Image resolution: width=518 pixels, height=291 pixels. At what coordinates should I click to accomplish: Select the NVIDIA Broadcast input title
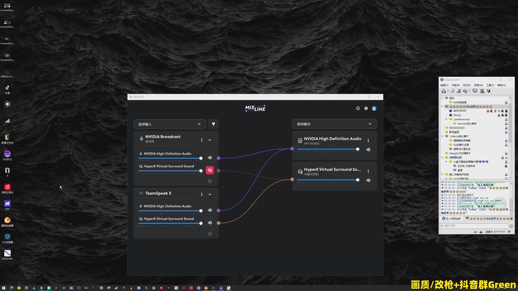163,136
